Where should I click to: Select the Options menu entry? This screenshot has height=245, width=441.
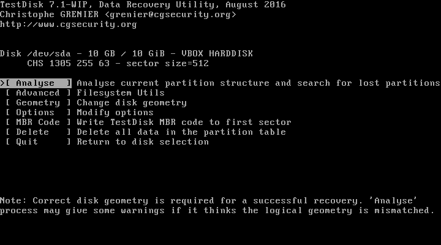[38, 113]
